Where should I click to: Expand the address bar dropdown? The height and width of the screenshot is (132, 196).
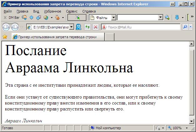[72, 27]
